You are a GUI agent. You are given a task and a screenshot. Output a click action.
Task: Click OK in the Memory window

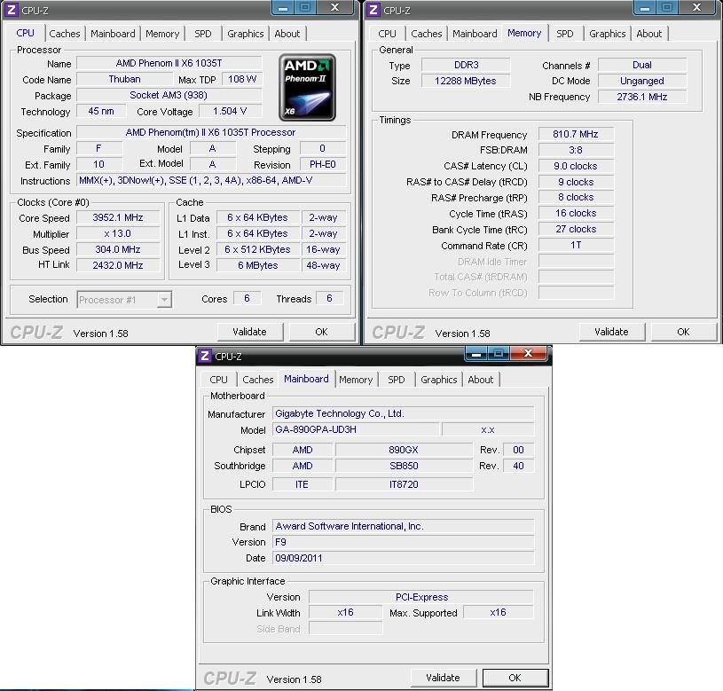tap(683, 332)
